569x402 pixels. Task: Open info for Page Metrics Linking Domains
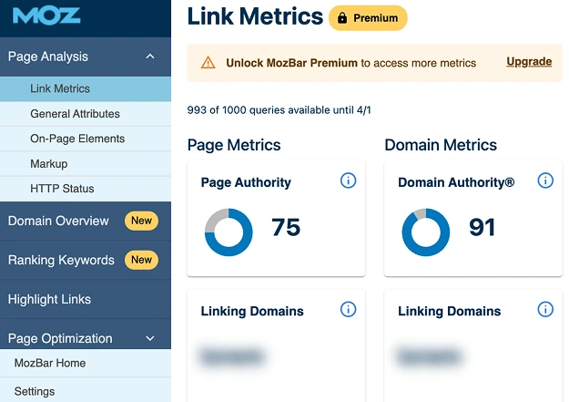tap(348, 310)
